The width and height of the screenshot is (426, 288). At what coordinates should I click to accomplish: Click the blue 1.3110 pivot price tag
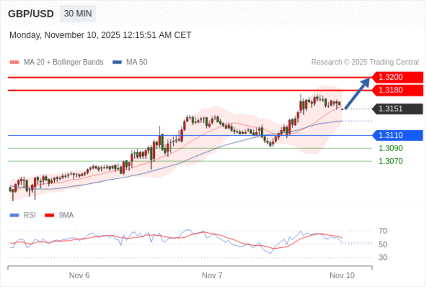tap(398, 135)
